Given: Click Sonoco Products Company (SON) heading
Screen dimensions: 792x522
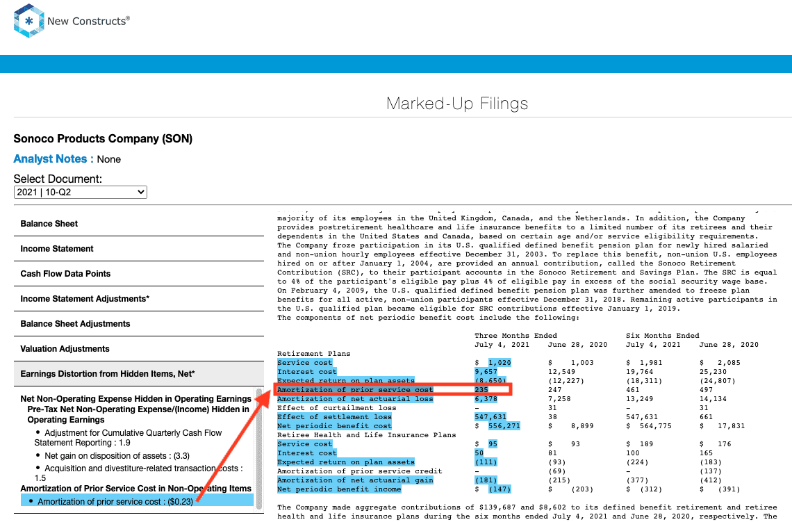Looking at the screenshot, I should coord(103,138).
